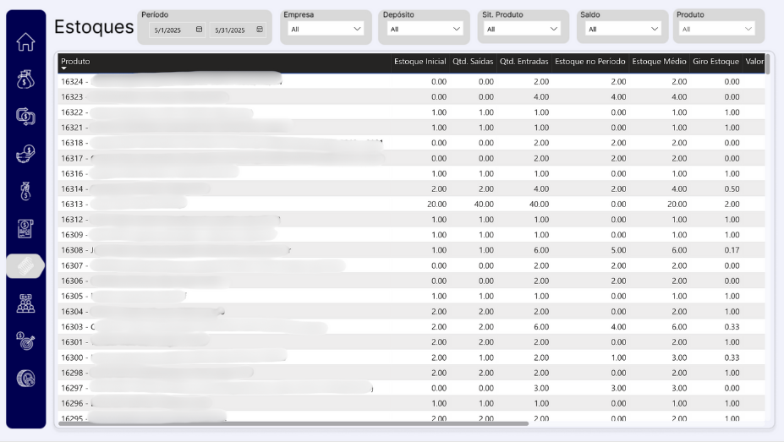784x442 pixels.
Task: Open the target goals sidebar icon
Action: [25, 341]
